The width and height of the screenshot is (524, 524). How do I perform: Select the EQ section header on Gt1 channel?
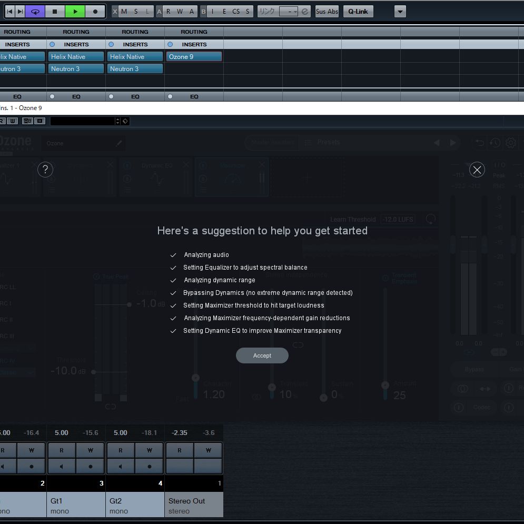76,96
